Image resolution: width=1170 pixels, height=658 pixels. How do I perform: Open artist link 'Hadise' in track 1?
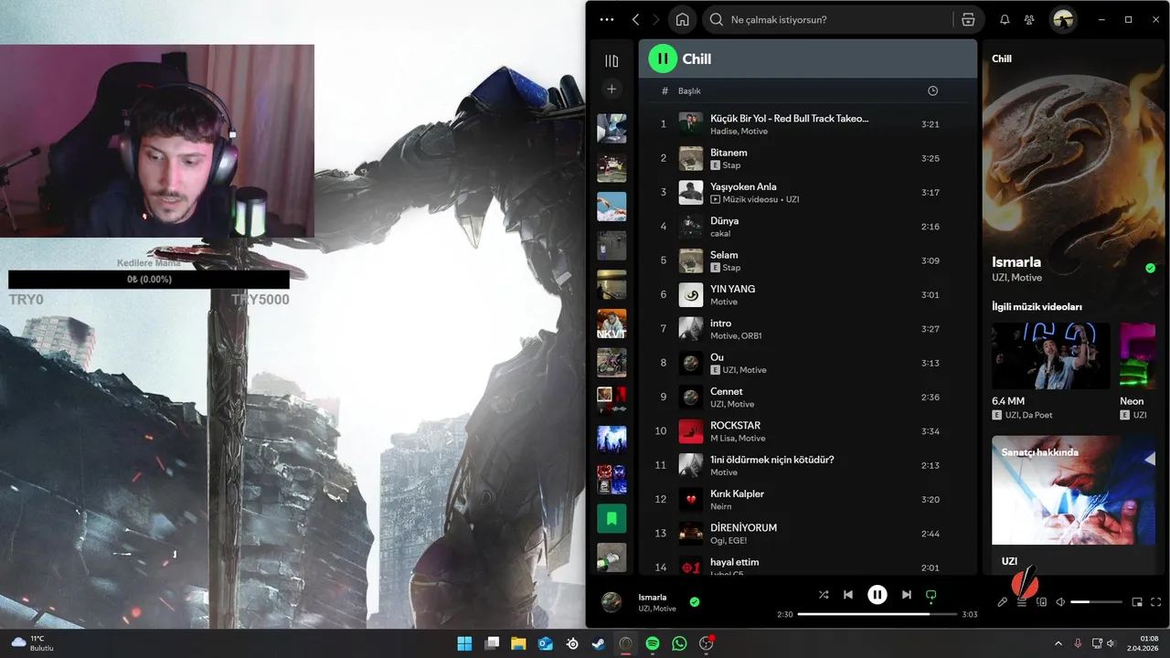click(723, 132)
